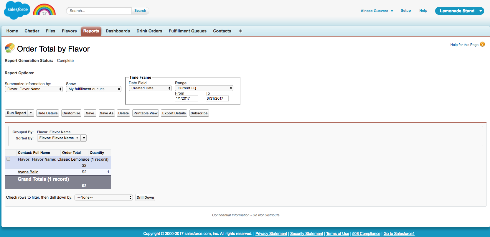Switch to the Flavors tab
490x237 pixels.
coord(69,31)
